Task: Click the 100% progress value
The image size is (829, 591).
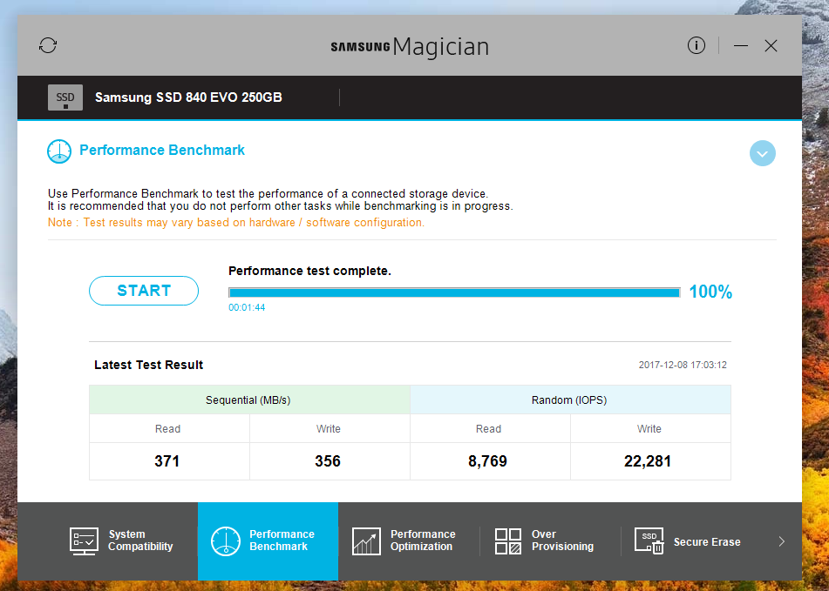Action: 710,292
